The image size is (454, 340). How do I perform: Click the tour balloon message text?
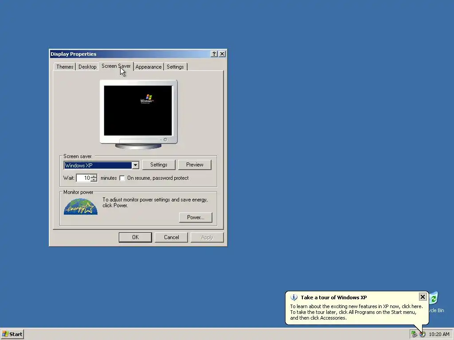coord(356,312)
